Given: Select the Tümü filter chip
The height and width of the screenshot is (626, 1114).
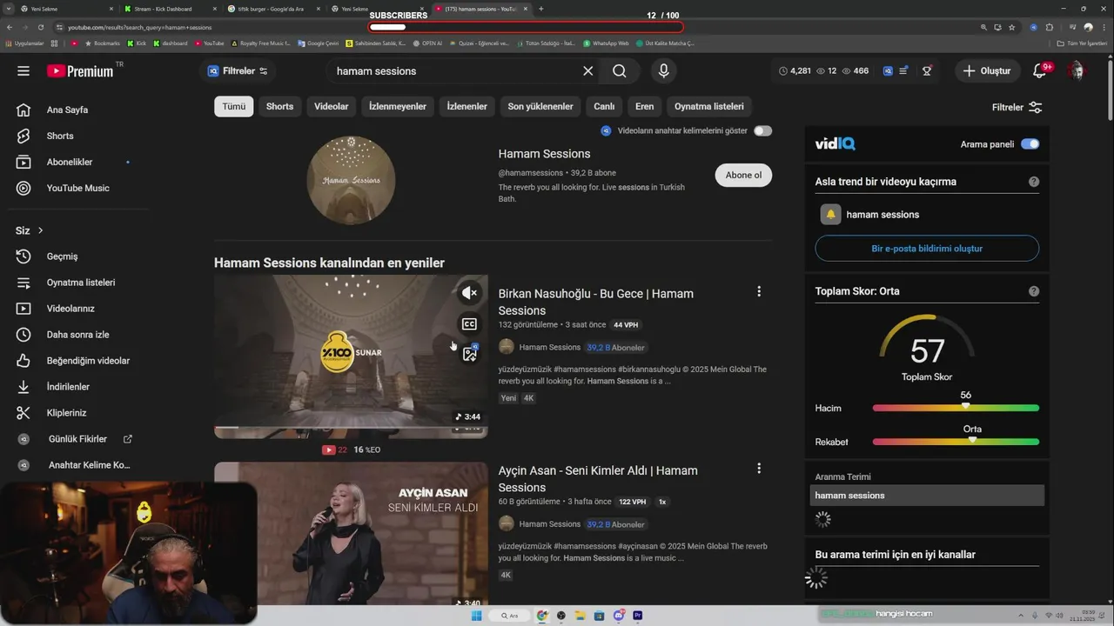Looking at the screenshot, I should [x=234, y=106].
